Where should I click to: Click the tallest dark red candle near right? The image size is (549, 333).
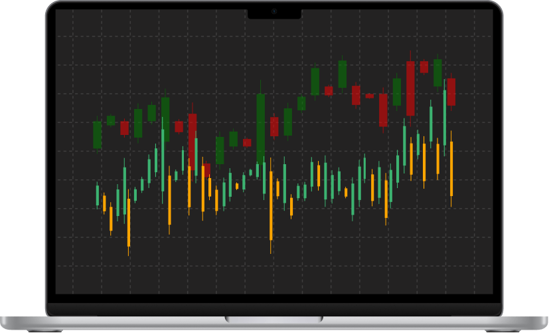410,88
